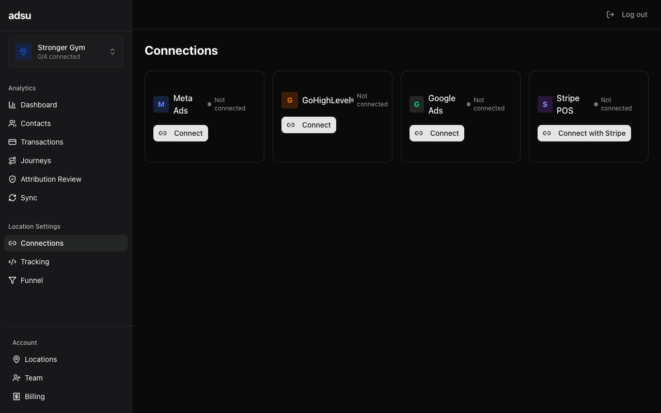Click the adsu brand logo
Screen dimensions: 661x413
[20, 15]
